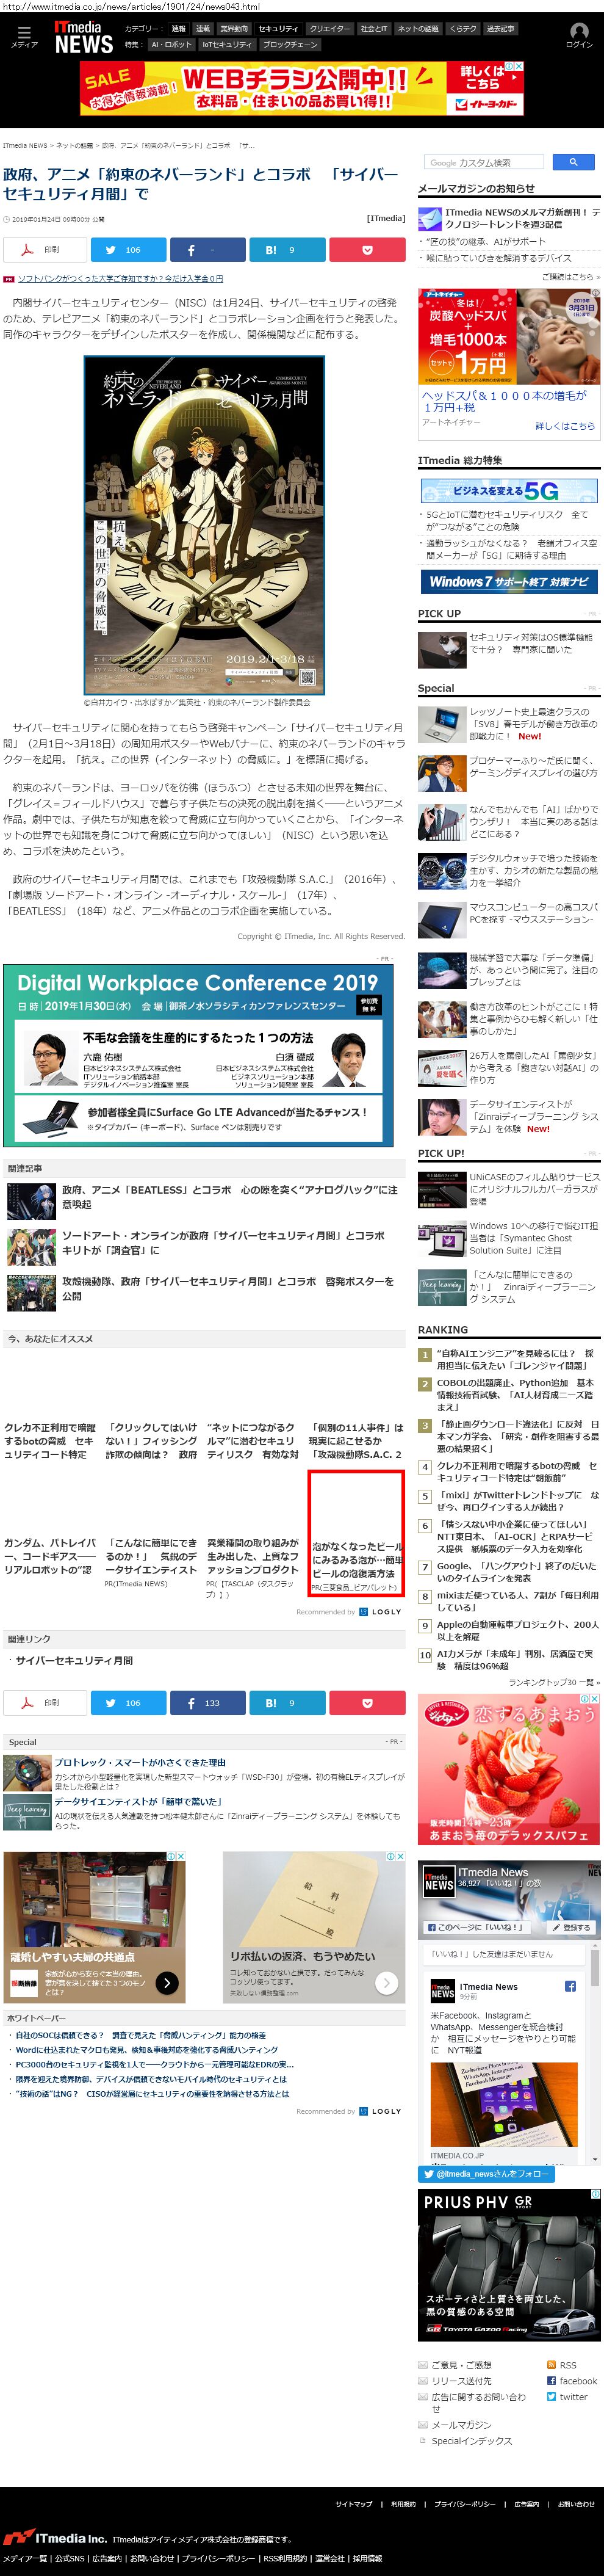
Task: Click arrow on リボ払いの返済 ad
Action: pos(387,1982)
